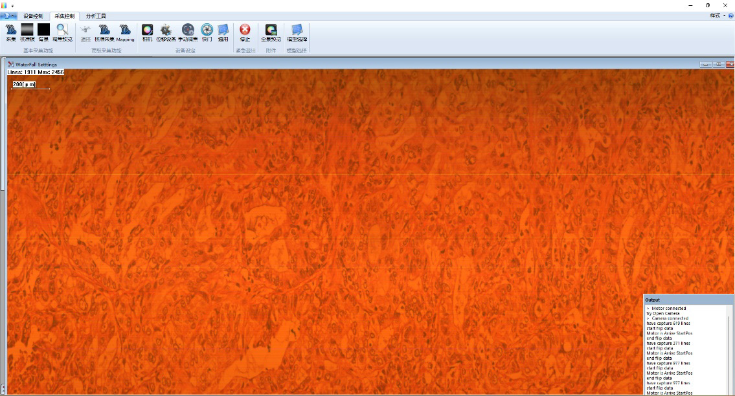Select the 校准板 calibration board icon
This screenshot has width=735, height=396.
coord(27,31)
